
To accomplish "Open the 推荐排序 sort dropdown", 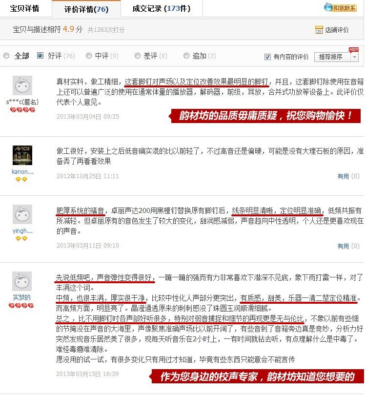I will [336, 57].
